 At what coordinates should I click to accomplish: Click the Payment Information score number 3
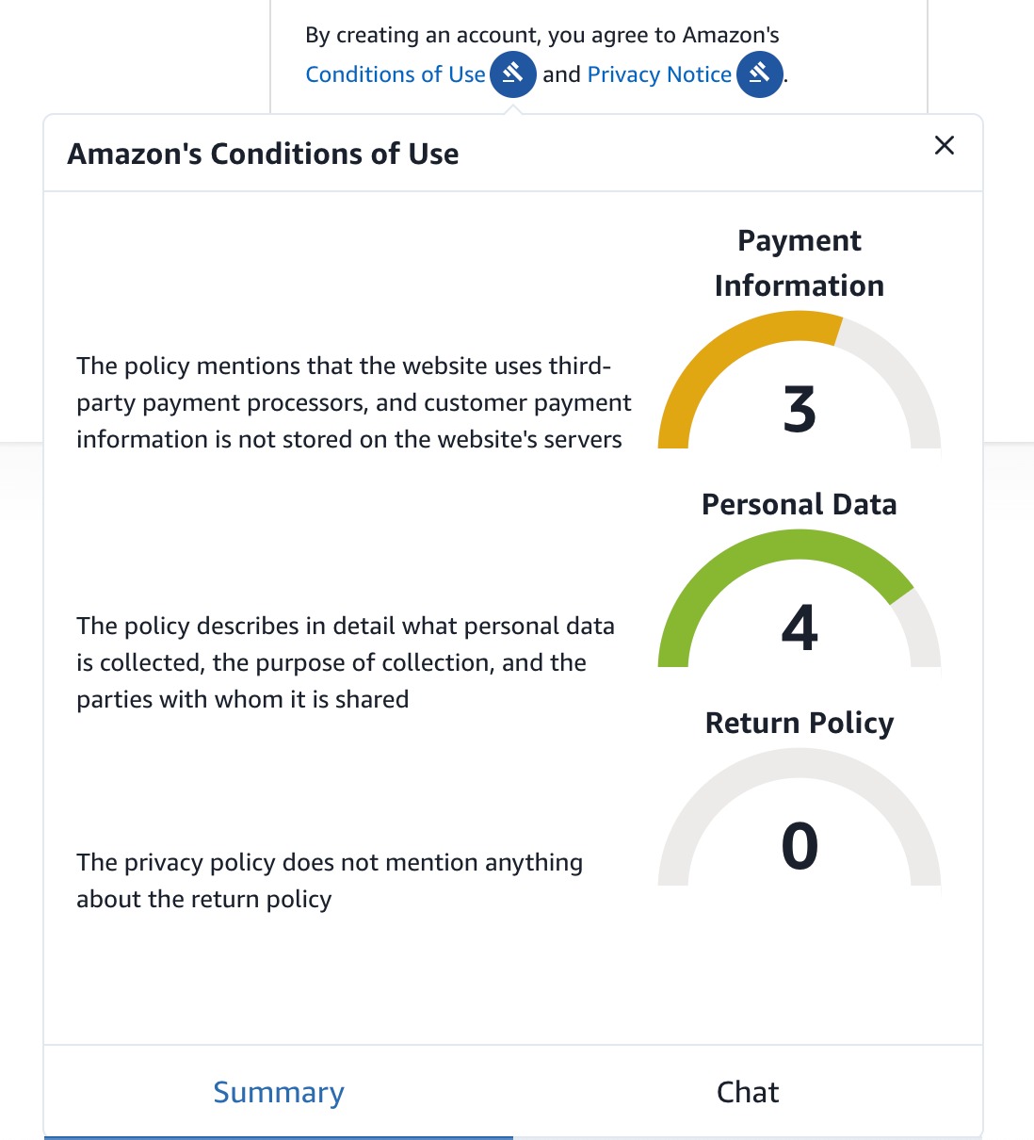point(800,410)
